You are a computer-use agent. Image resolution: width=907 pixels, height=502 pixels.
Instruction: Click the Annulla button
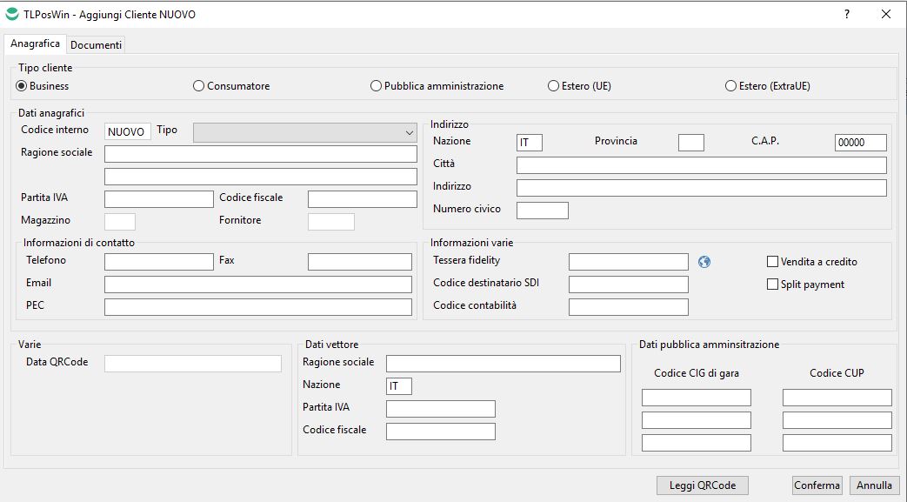tap(875, 485)
